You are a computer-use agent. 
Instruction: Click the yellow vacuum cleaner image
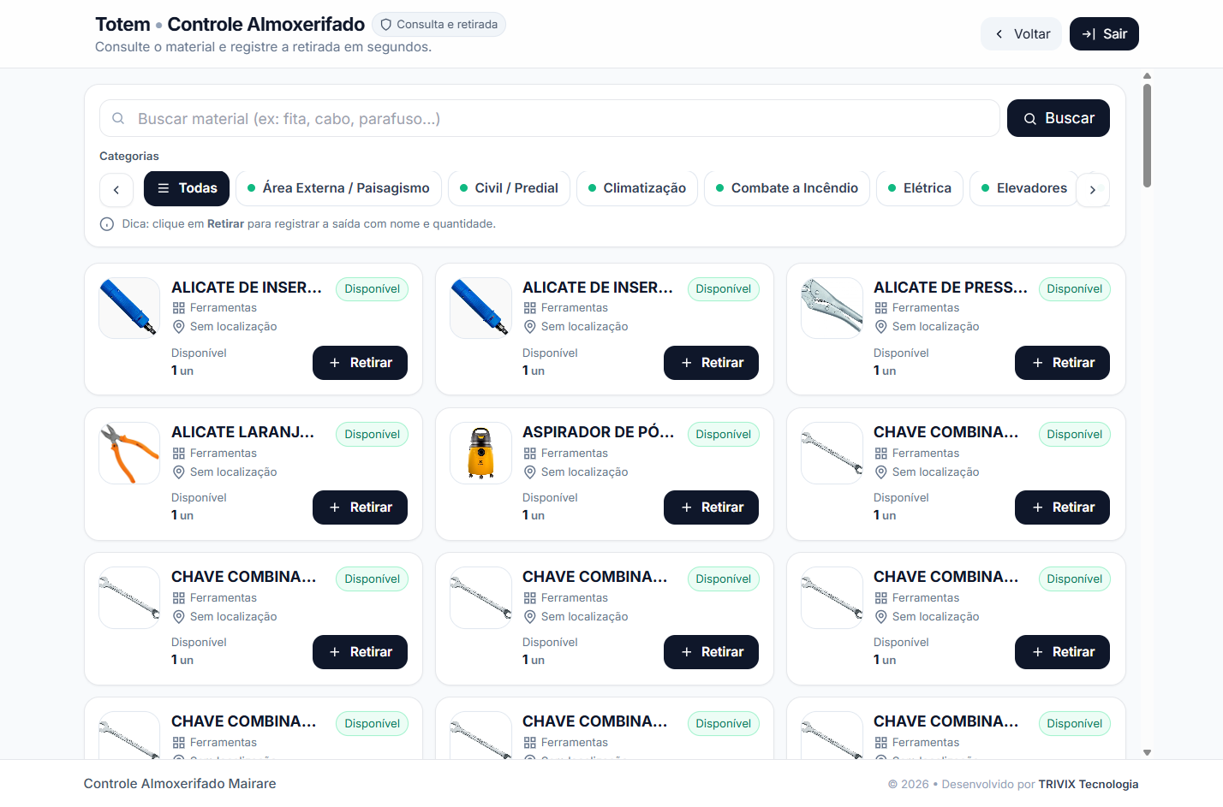[480, 454]
